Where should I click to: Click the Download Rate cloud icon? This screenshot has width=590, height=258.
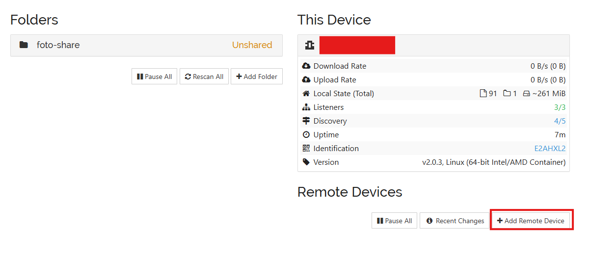pos(306,66)
